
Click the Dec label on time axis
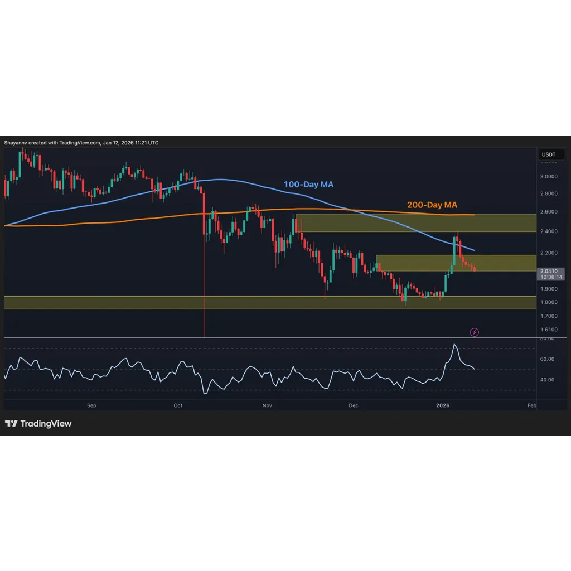tap(353, 405)
